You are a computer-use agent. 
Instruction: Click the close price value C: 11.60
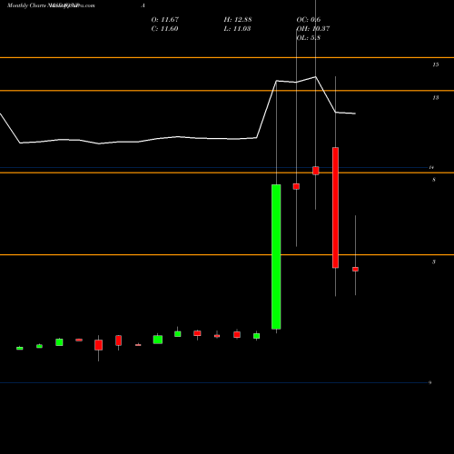click(x=164, y=29)
